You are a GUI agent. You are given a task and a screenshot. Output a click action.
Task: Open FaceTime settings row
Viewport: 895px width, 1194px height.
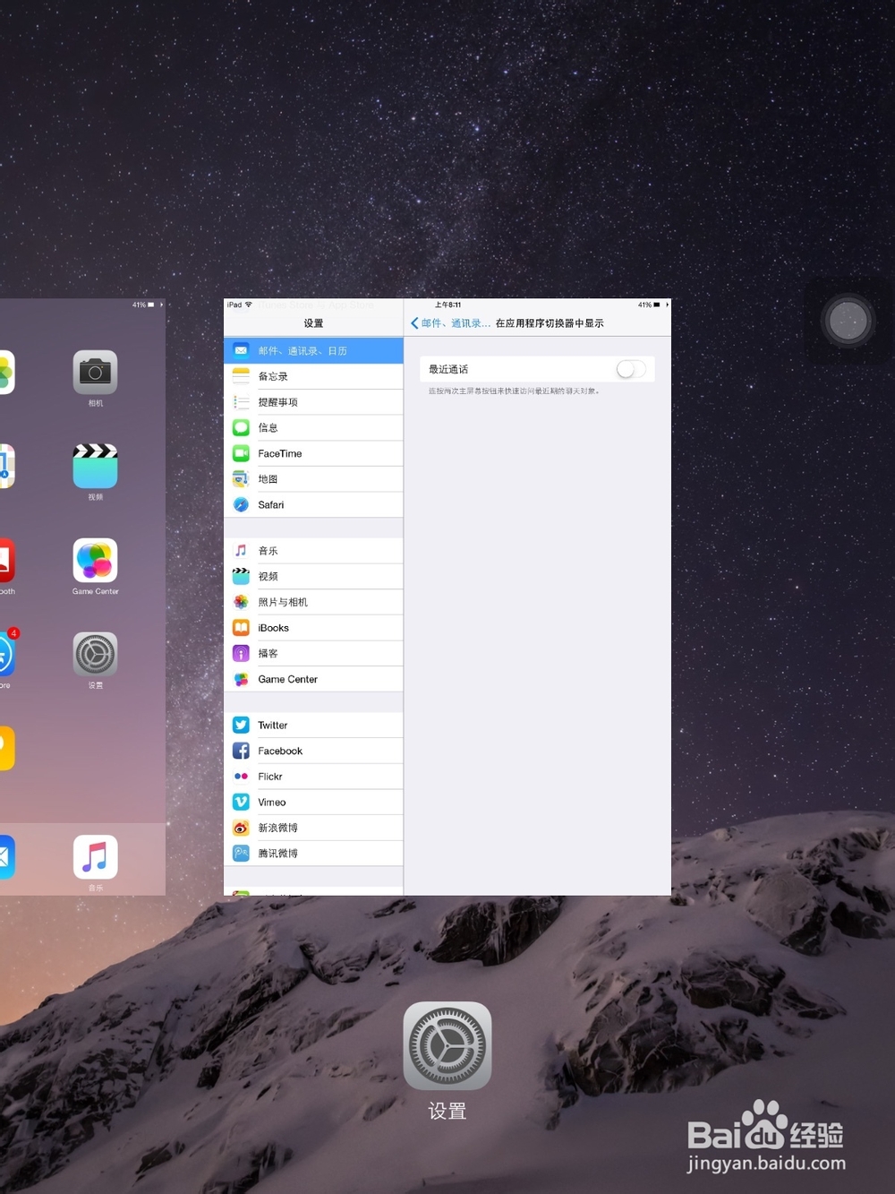coord(313,453)
